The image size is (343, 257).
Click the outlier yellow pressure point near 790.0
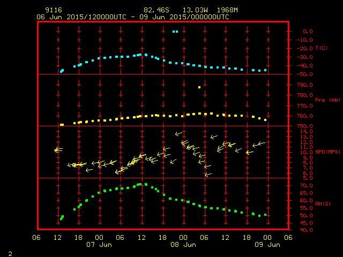199,87
